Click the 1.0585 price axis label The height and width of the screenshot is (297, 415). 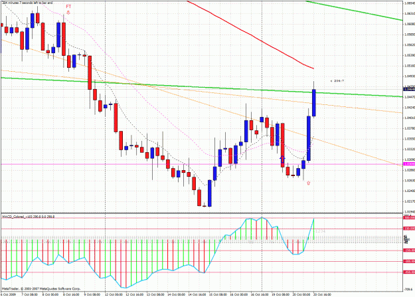click(x=410, y=35)
